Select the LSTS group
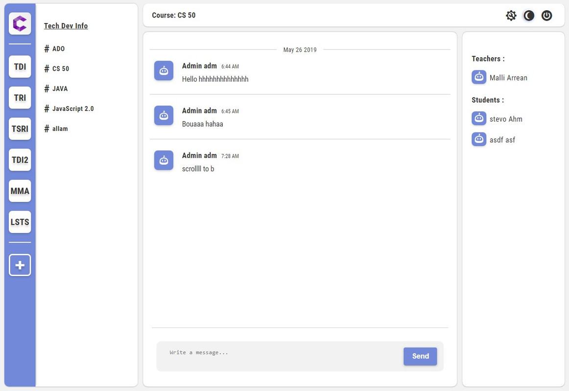The height and width of the screenshot is (391, 569). point(20,222)
